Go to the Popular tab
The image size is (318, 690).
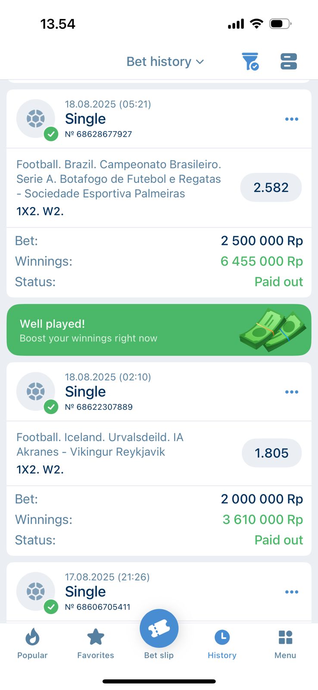(32, 643)
